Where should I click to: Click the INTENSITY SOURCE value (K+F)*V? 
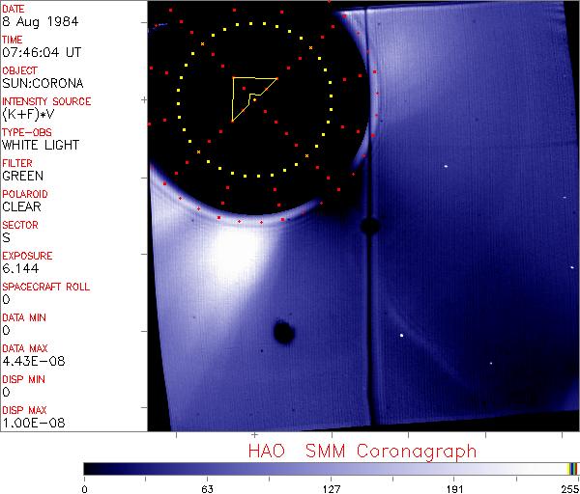point(28,115)
